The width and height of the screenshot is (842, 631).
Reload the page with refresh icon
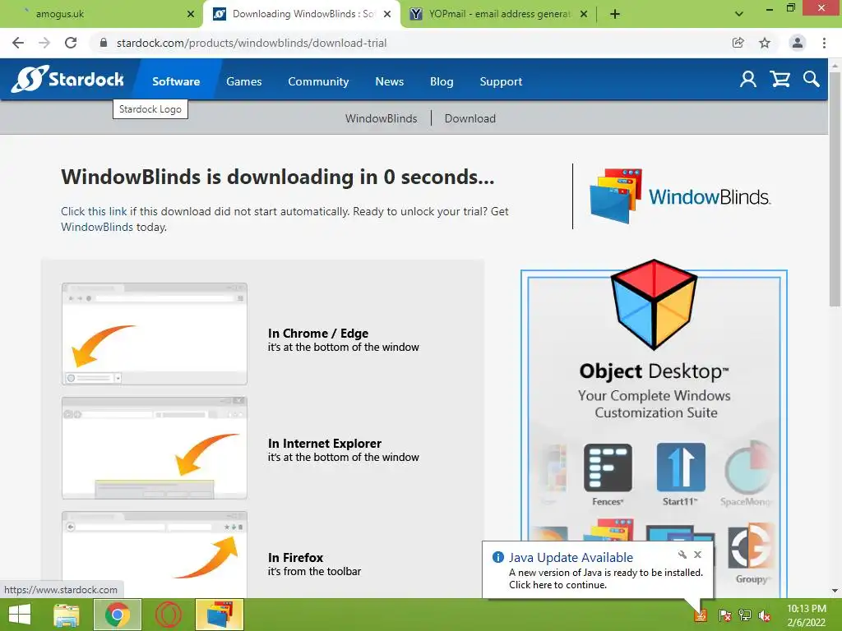tap(71, 43)
